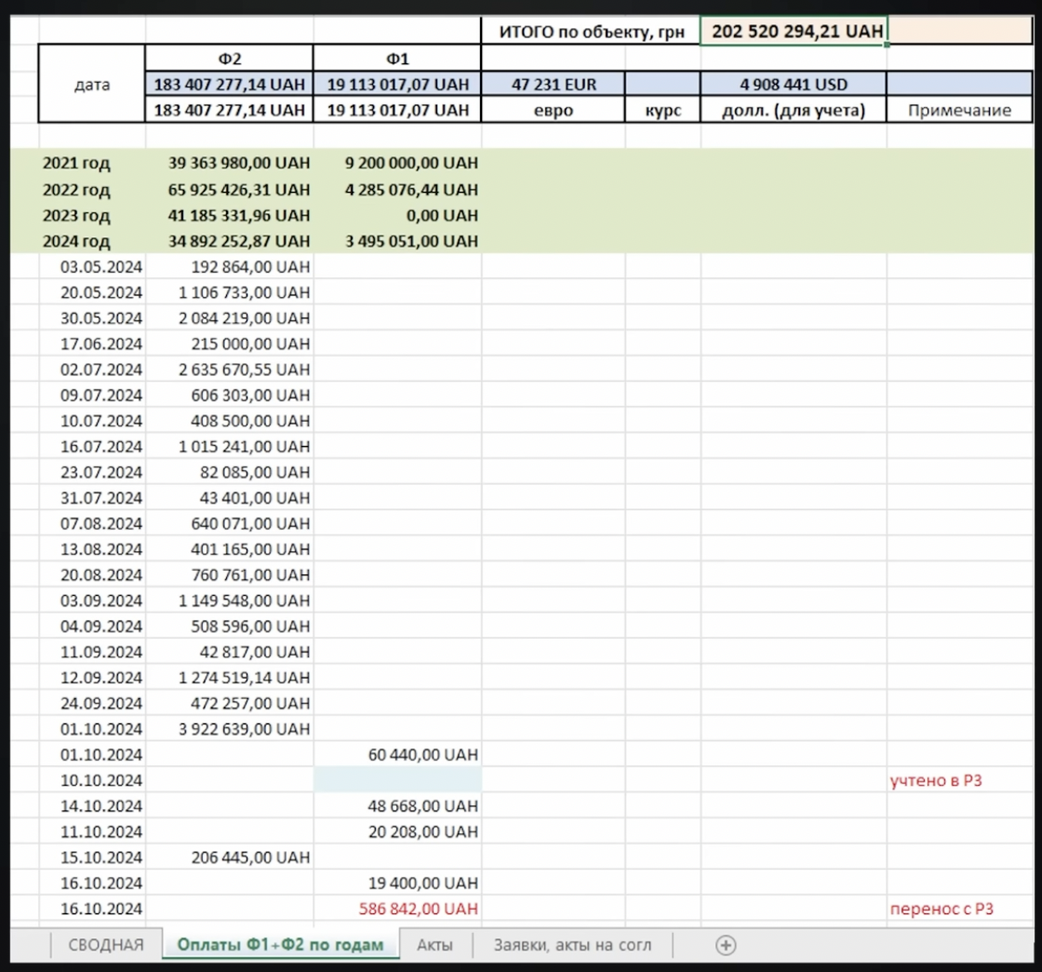Image resolution: width=1042 pixels, height=972 pixels.
Task: Click the date cell 03.05.2024
Action: coord(92,266)
